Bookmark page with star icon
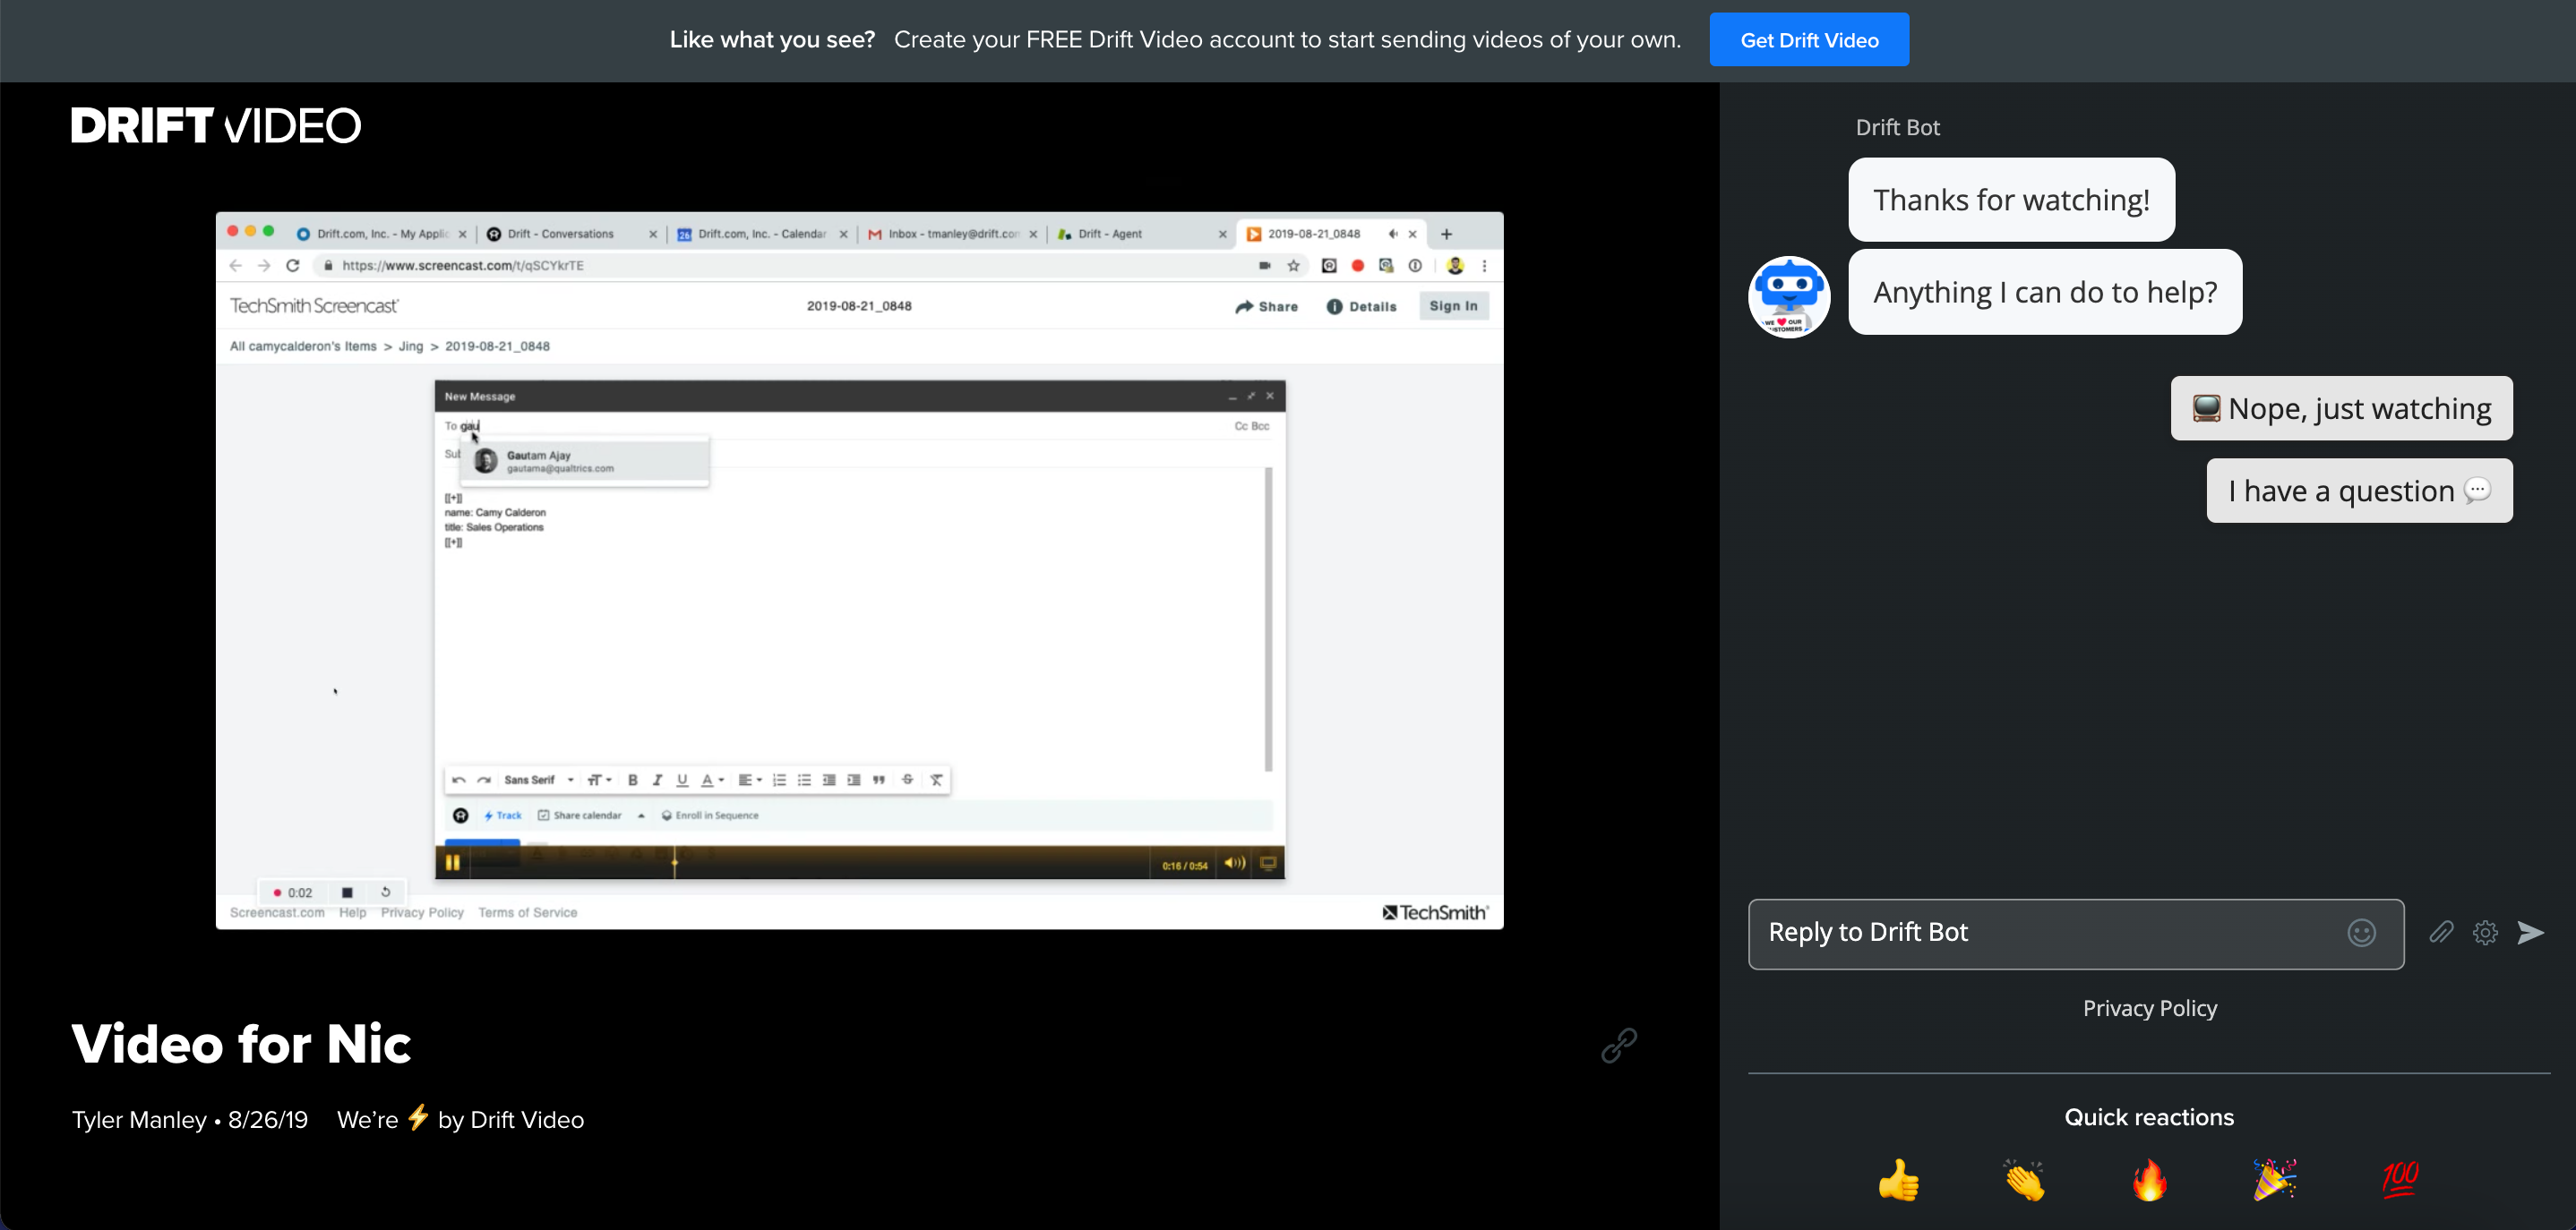 [x=1293, y=266]
